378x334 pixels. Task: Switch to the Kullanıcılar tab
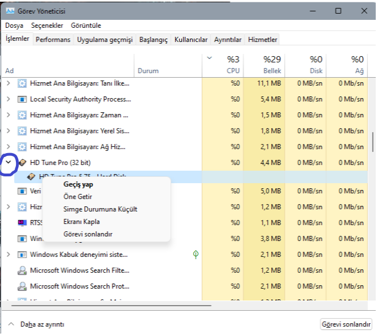[x=191, y=40]
